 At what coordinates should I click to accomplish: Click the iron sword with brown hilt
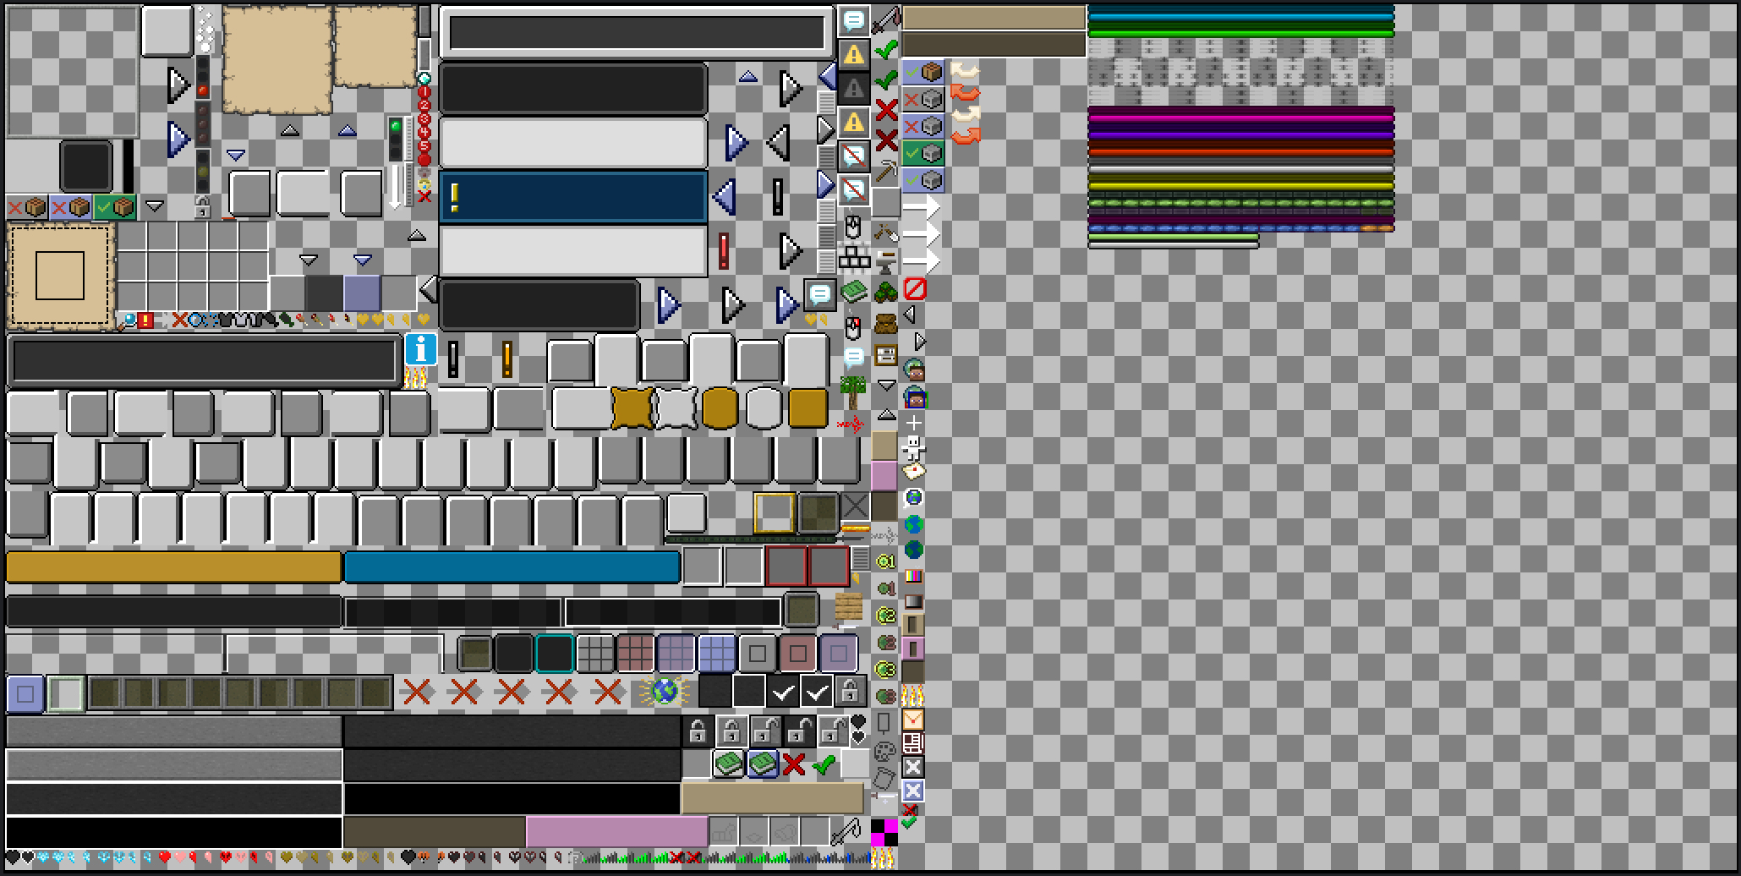885,19
